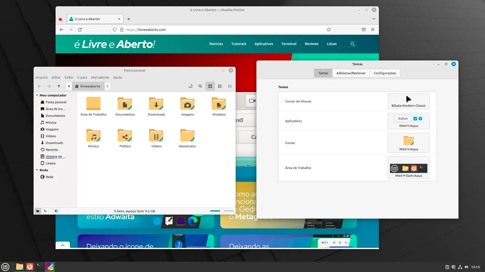Toggle location entry in the file manager
485x272 pixels.
[x=190, y=86]
